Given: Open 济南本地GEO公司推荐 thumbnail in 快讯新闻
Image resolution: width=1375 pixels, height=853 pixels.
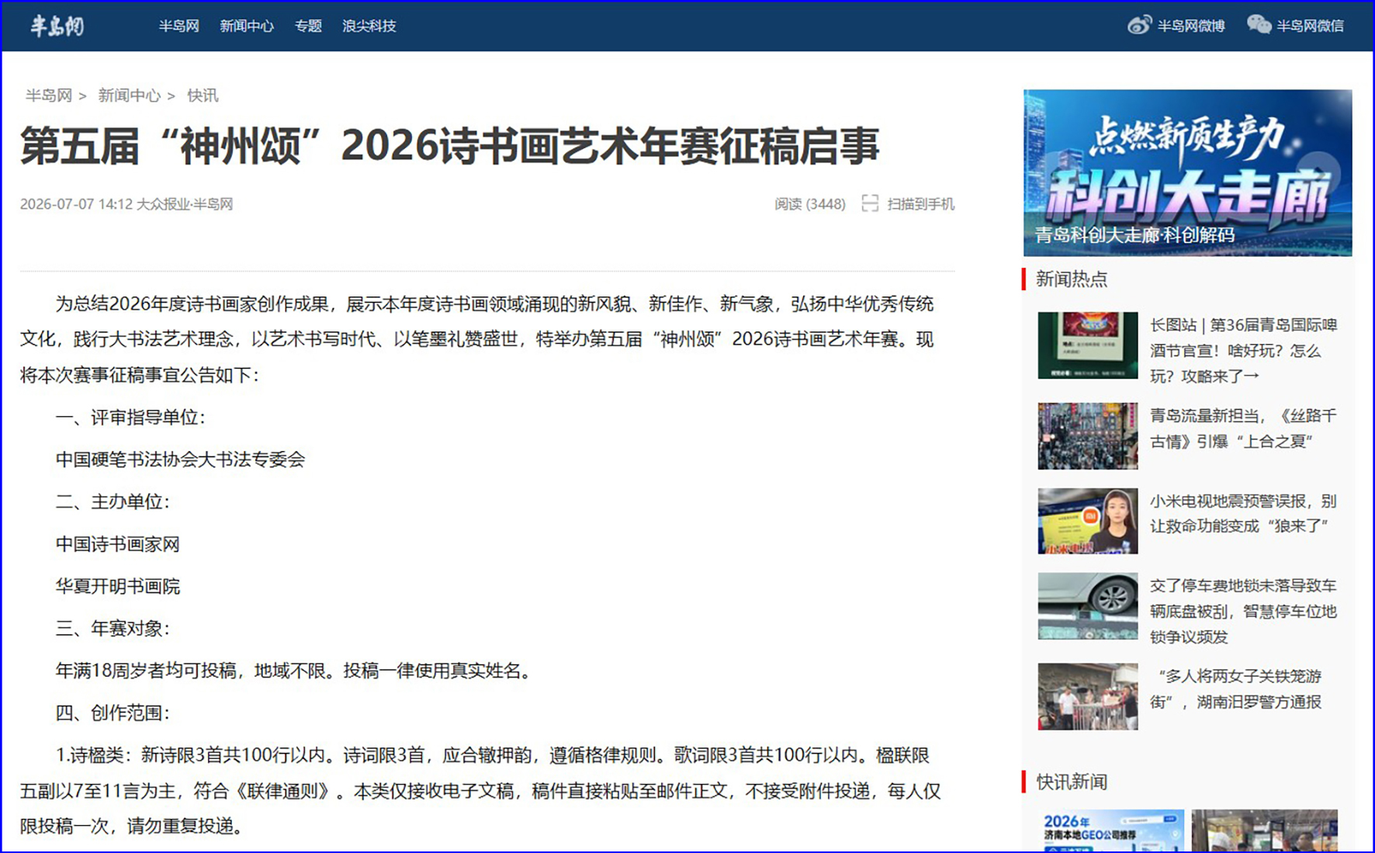Looking at the screenshot, I should pos(1111,830).
